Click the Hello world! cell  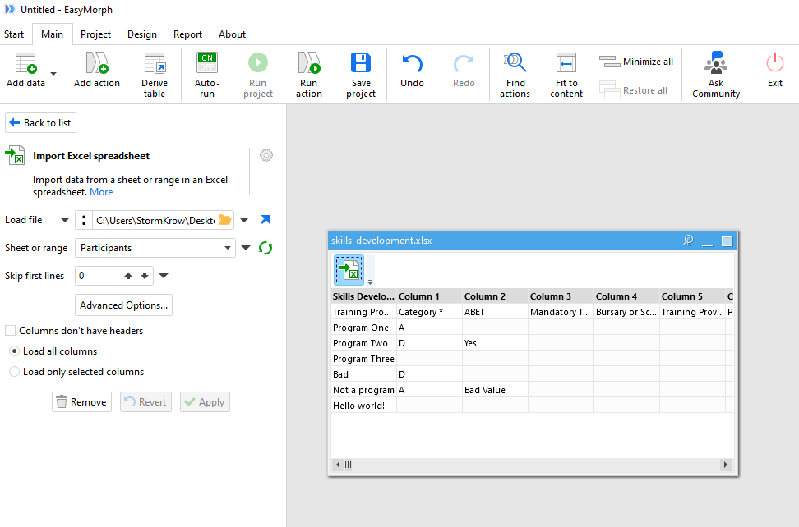click(x=364, y=406)
